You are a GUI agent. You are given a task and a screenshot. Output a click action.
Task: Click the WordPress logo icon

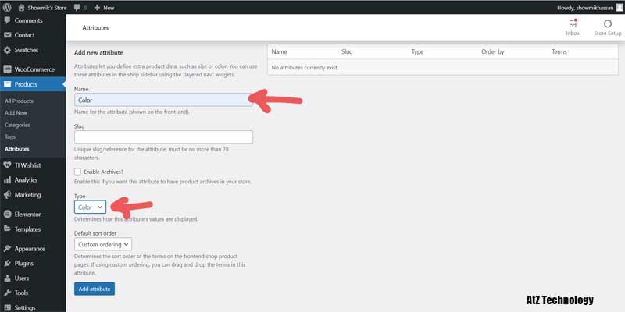pos(8,7)
